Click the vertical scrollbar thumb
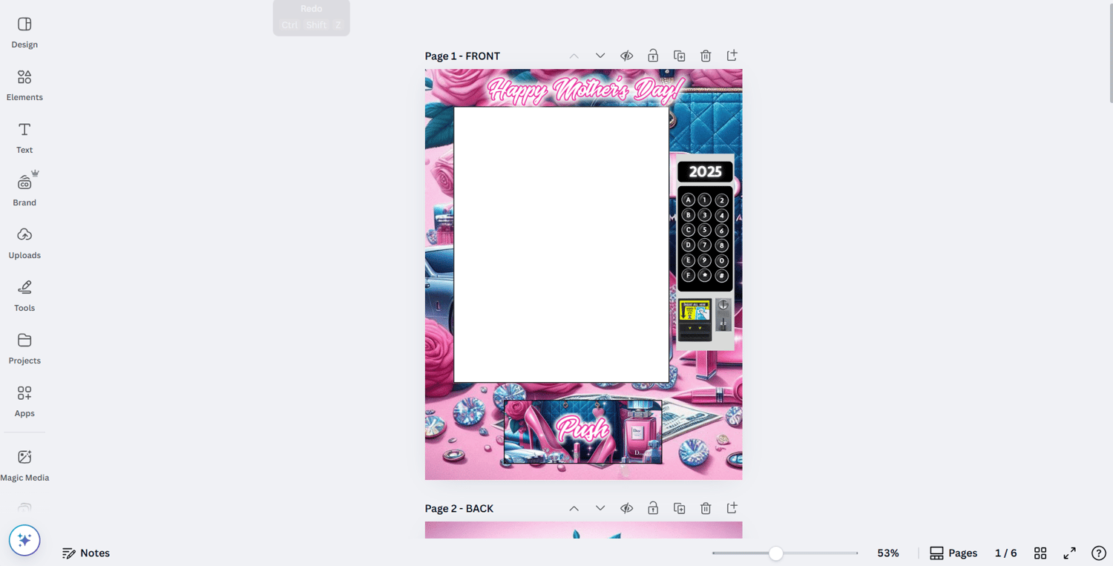 coord(1110,53)
